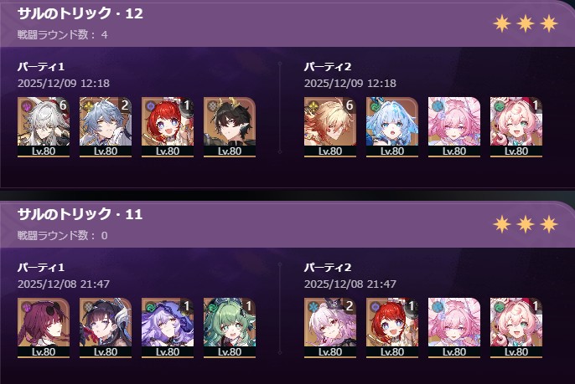This screenshot has width=575, height=384.
Task: Select maroon-haired Kafka portrait in stage 11
Action: pyautogui.click(x=44, y=328)
